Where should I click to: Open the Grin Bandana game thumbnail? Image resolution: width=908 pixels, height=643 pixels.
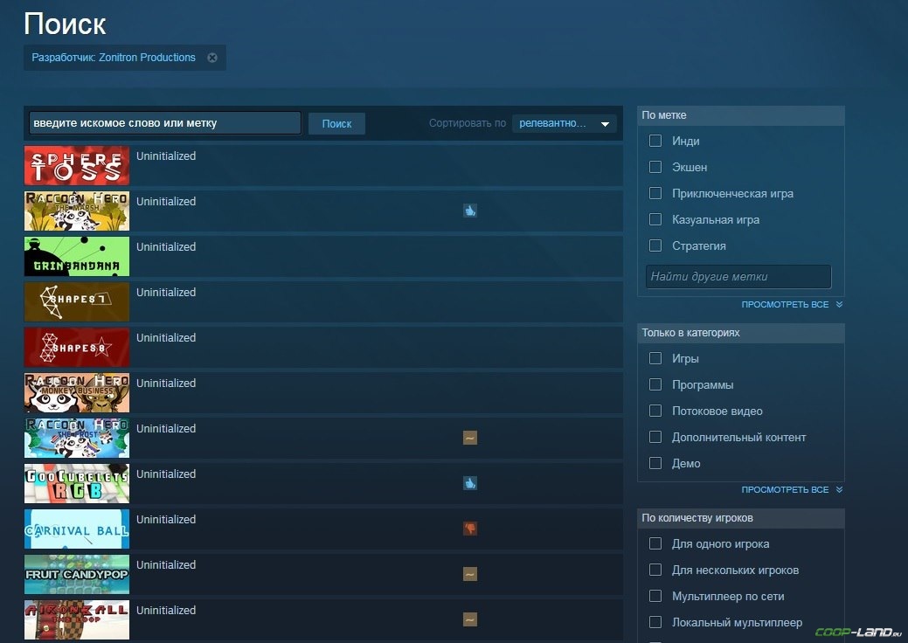click(x=77, y=256)
